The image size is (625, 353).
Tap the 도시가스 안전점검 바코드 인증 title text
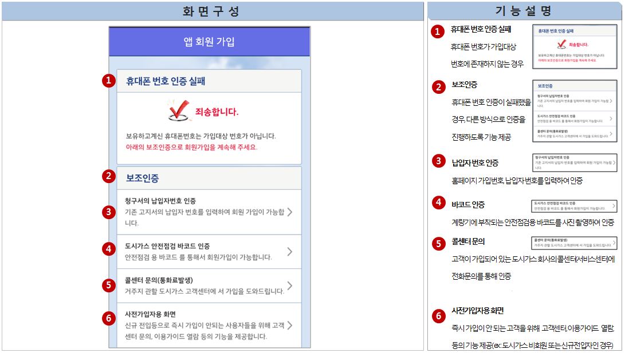click(x=167, y=247)
